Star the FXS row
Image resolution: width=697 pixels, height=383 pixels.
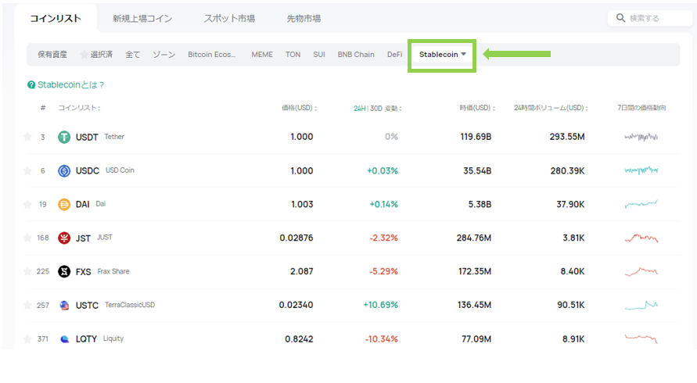[27, 271]
